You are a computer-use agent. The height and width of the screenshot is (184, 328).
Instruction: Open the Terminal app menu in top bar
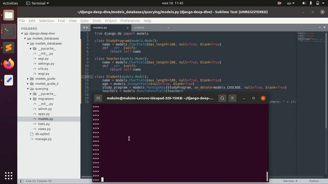[x=37, y=3]
